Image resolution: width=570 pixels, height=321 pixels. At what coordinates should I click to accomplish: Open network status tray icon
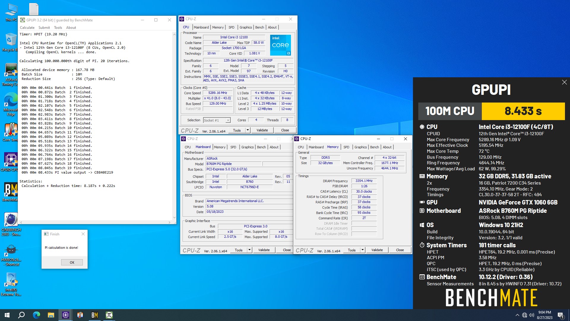tap(525, 315)
